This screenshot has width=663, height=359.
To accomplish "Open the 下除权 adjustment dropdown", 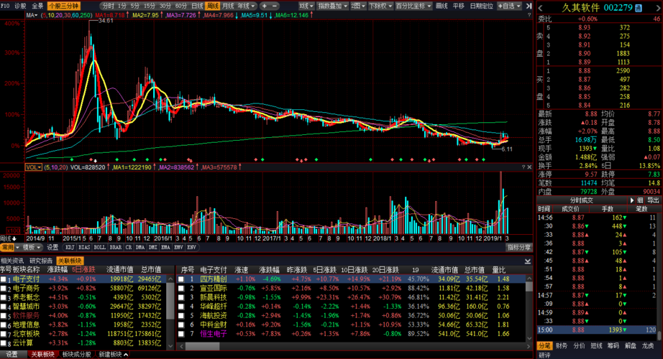I will [x=380, y=6].
